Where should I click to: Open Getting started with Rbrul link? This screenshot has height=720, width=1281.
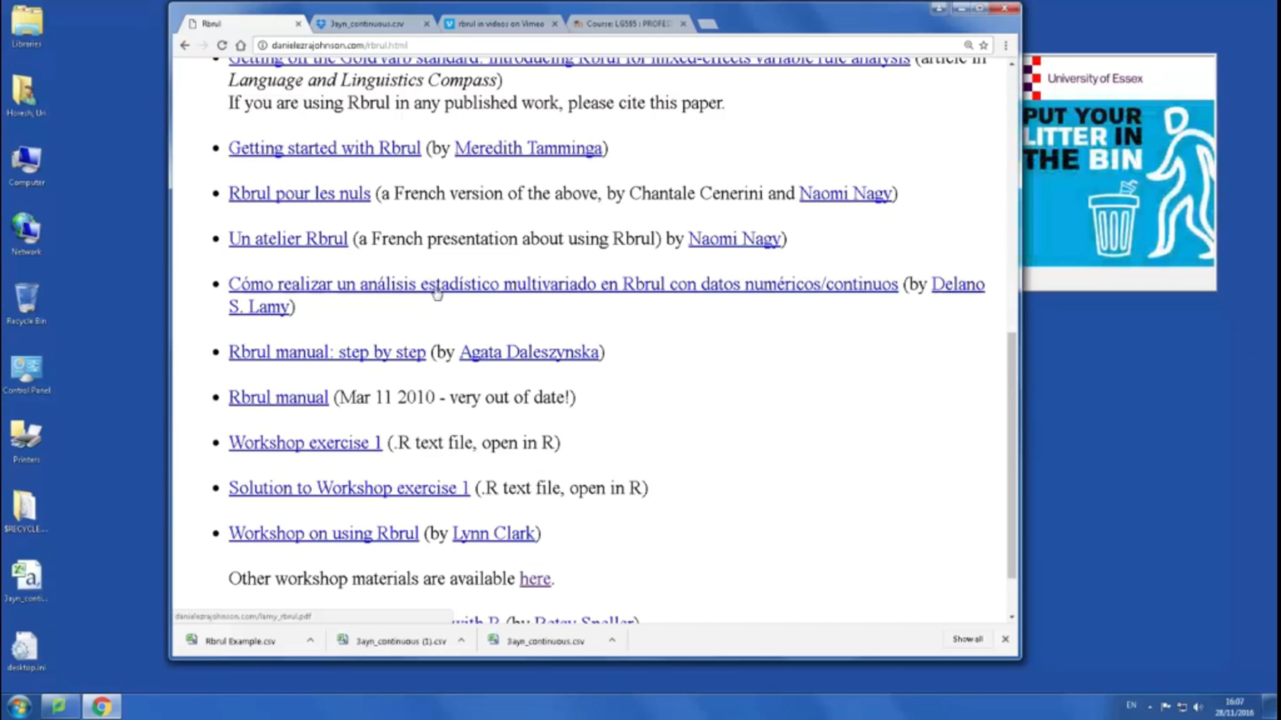tap(325, 148)
